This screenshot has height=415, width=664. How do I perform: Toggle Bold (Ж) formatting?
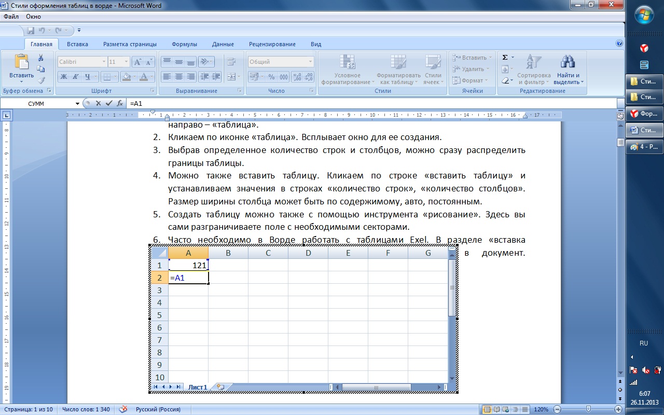click(64, 77)
